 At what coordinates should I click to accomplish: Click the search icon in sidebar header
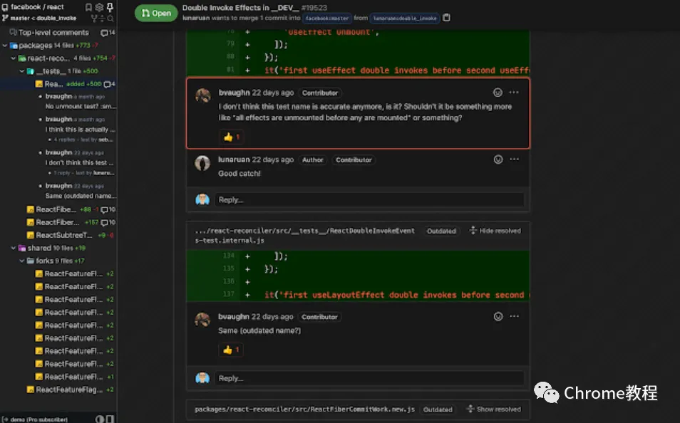point(110,19)
